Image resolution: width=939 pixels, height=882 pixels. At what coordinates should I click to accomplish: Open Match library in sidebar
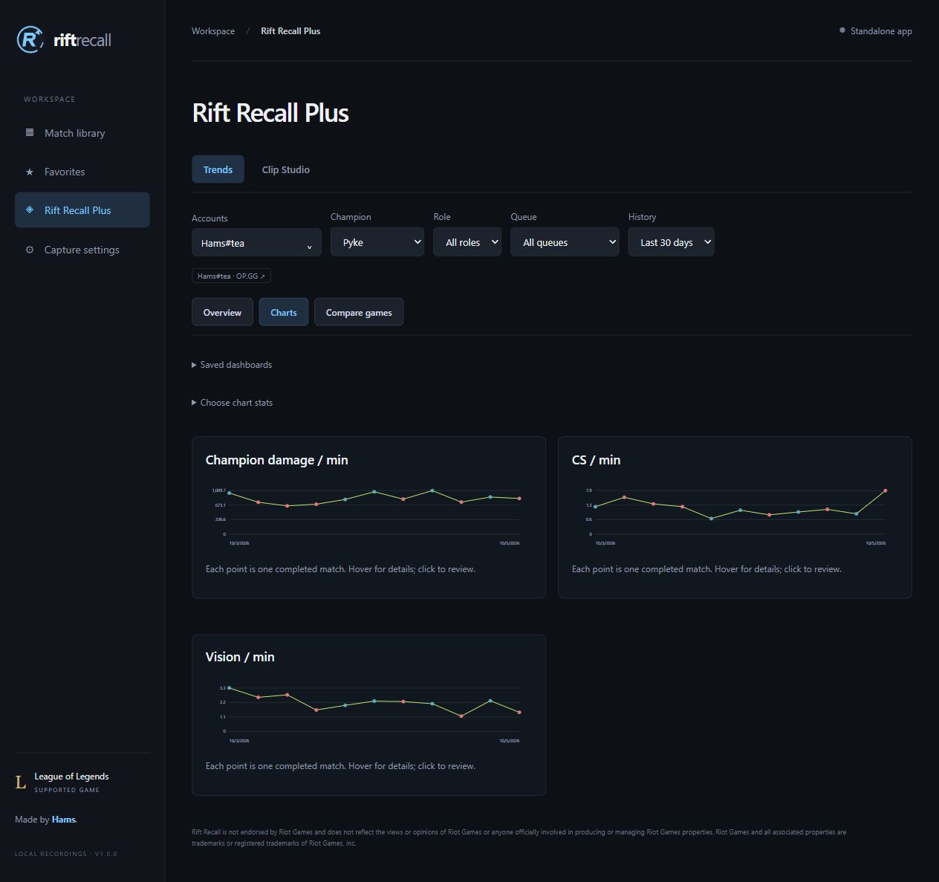pos(82,133)
